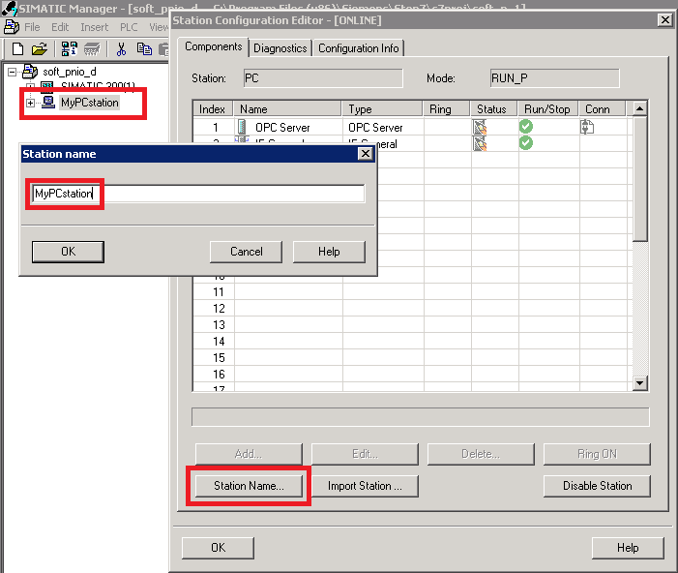Switch to the Configuration Info tab

click(x=359, y=48)
